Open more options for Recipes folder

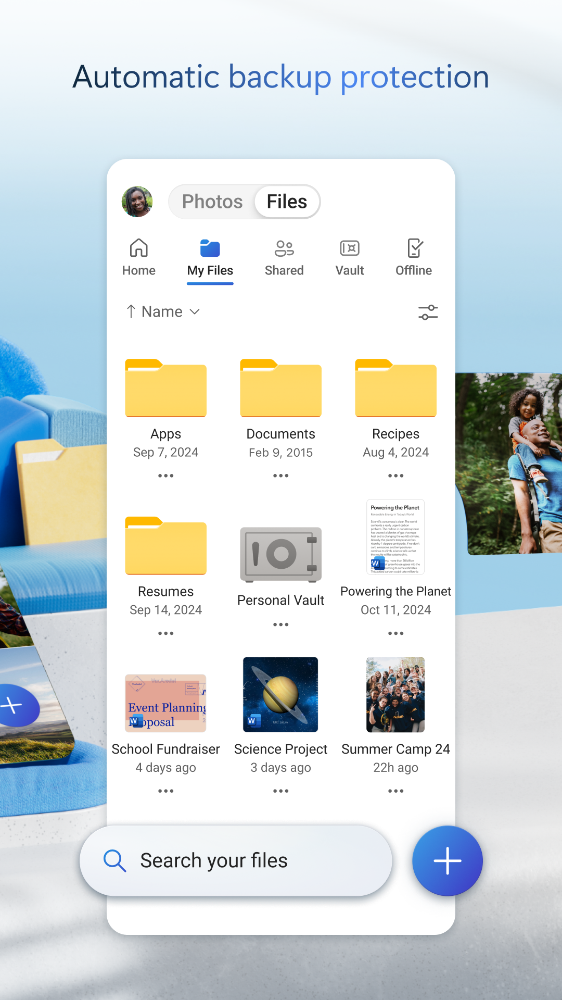pyautogui.click(x=395, y=476)
